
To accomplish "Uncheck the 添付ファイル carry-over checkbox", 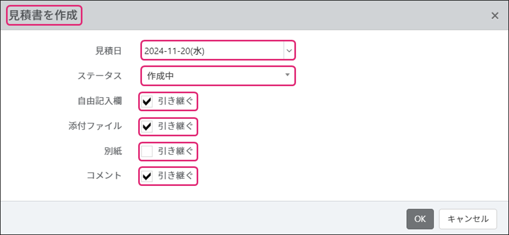I will coord(147,126).
